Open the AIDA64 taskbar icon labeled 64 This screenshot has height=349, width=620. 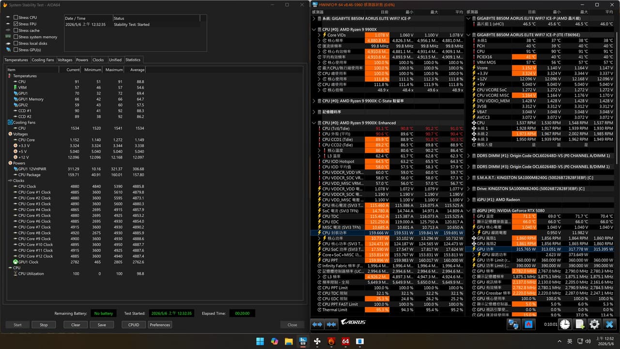(346, 341)
